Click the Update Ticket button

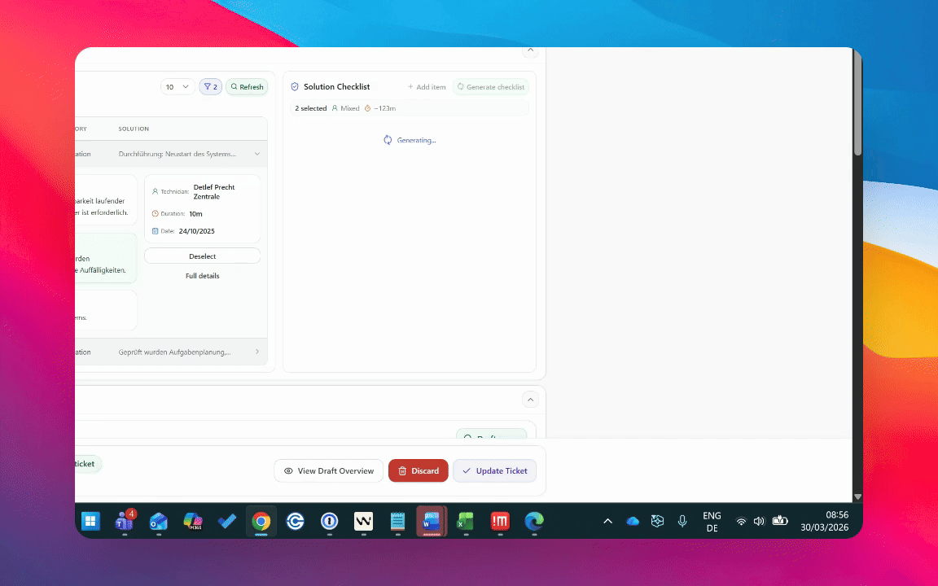(494, 470)
